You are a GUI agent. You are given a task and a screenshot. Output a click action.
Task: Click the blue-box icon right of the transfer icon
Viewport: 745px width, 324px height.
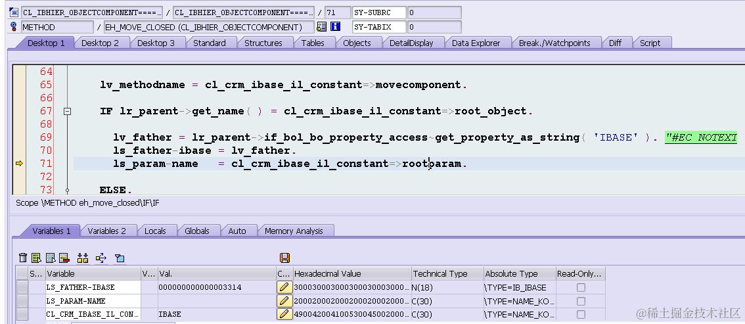(x=120, y=258)
